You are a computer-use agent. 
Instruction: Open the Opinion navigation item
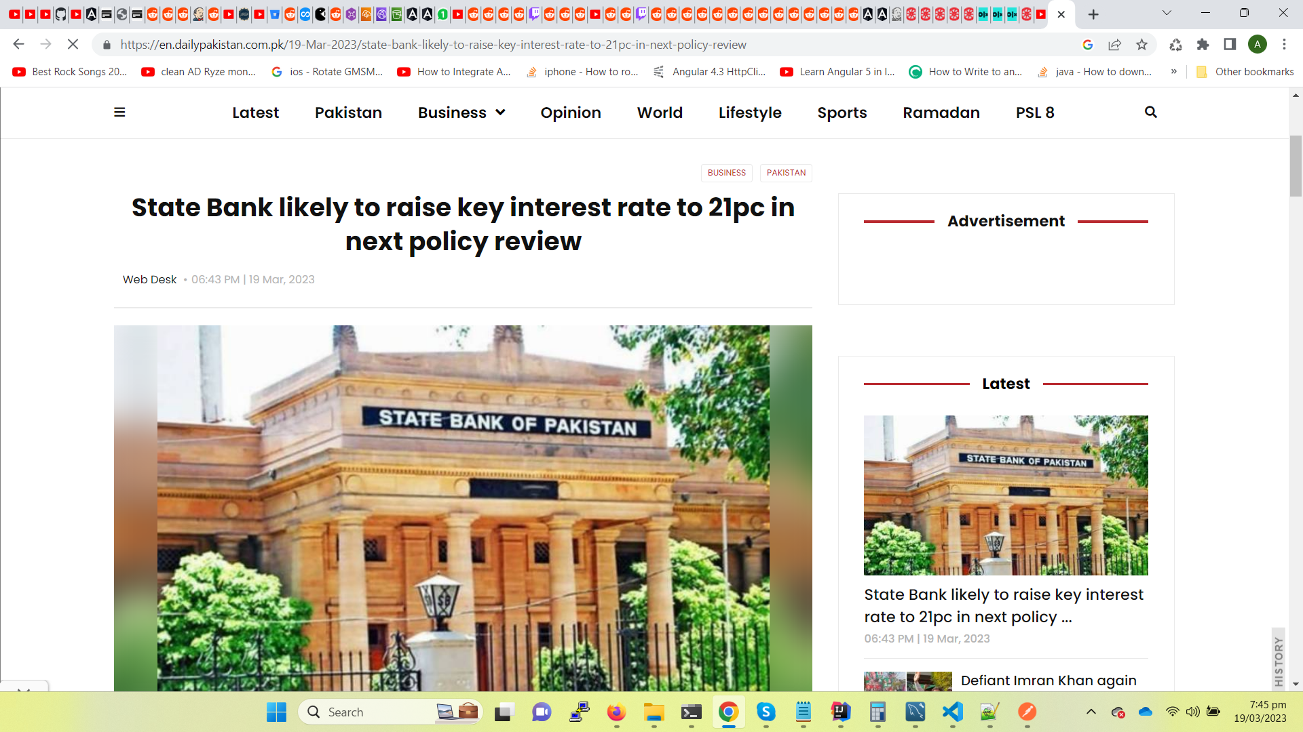click(x=571, y=113)
